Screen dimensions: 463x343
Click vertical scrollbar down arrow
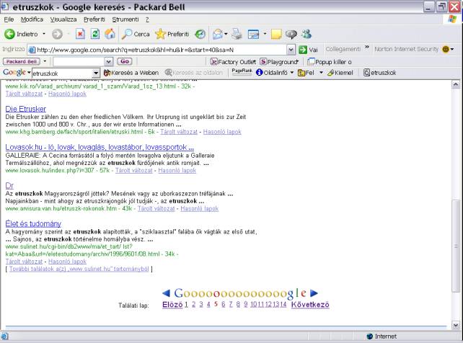point(456,325)
